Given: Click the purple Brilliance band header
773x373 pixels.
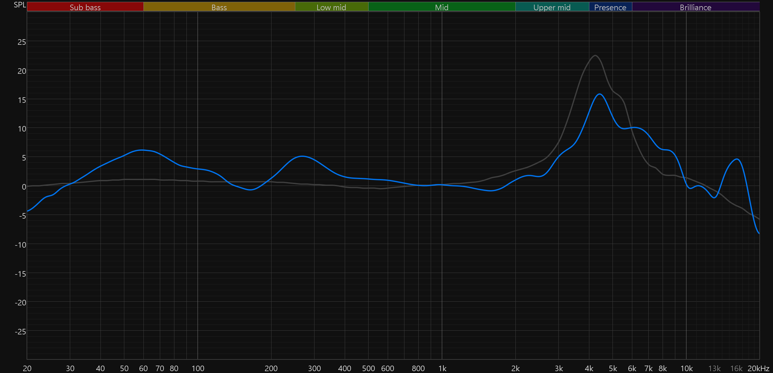Looking at the screenshot, I should pos(695,7).
